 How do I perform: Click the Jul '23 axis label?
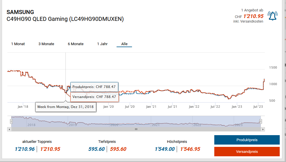coord(258,107)
